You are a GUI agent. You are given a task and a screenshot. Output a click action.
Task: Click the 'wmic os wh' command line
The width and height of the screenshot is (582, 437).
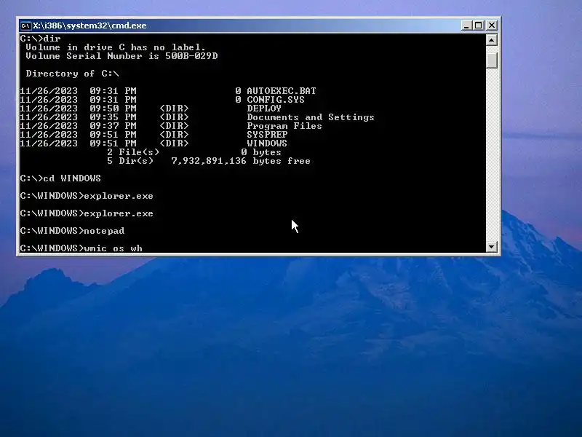tap(81, 248)
